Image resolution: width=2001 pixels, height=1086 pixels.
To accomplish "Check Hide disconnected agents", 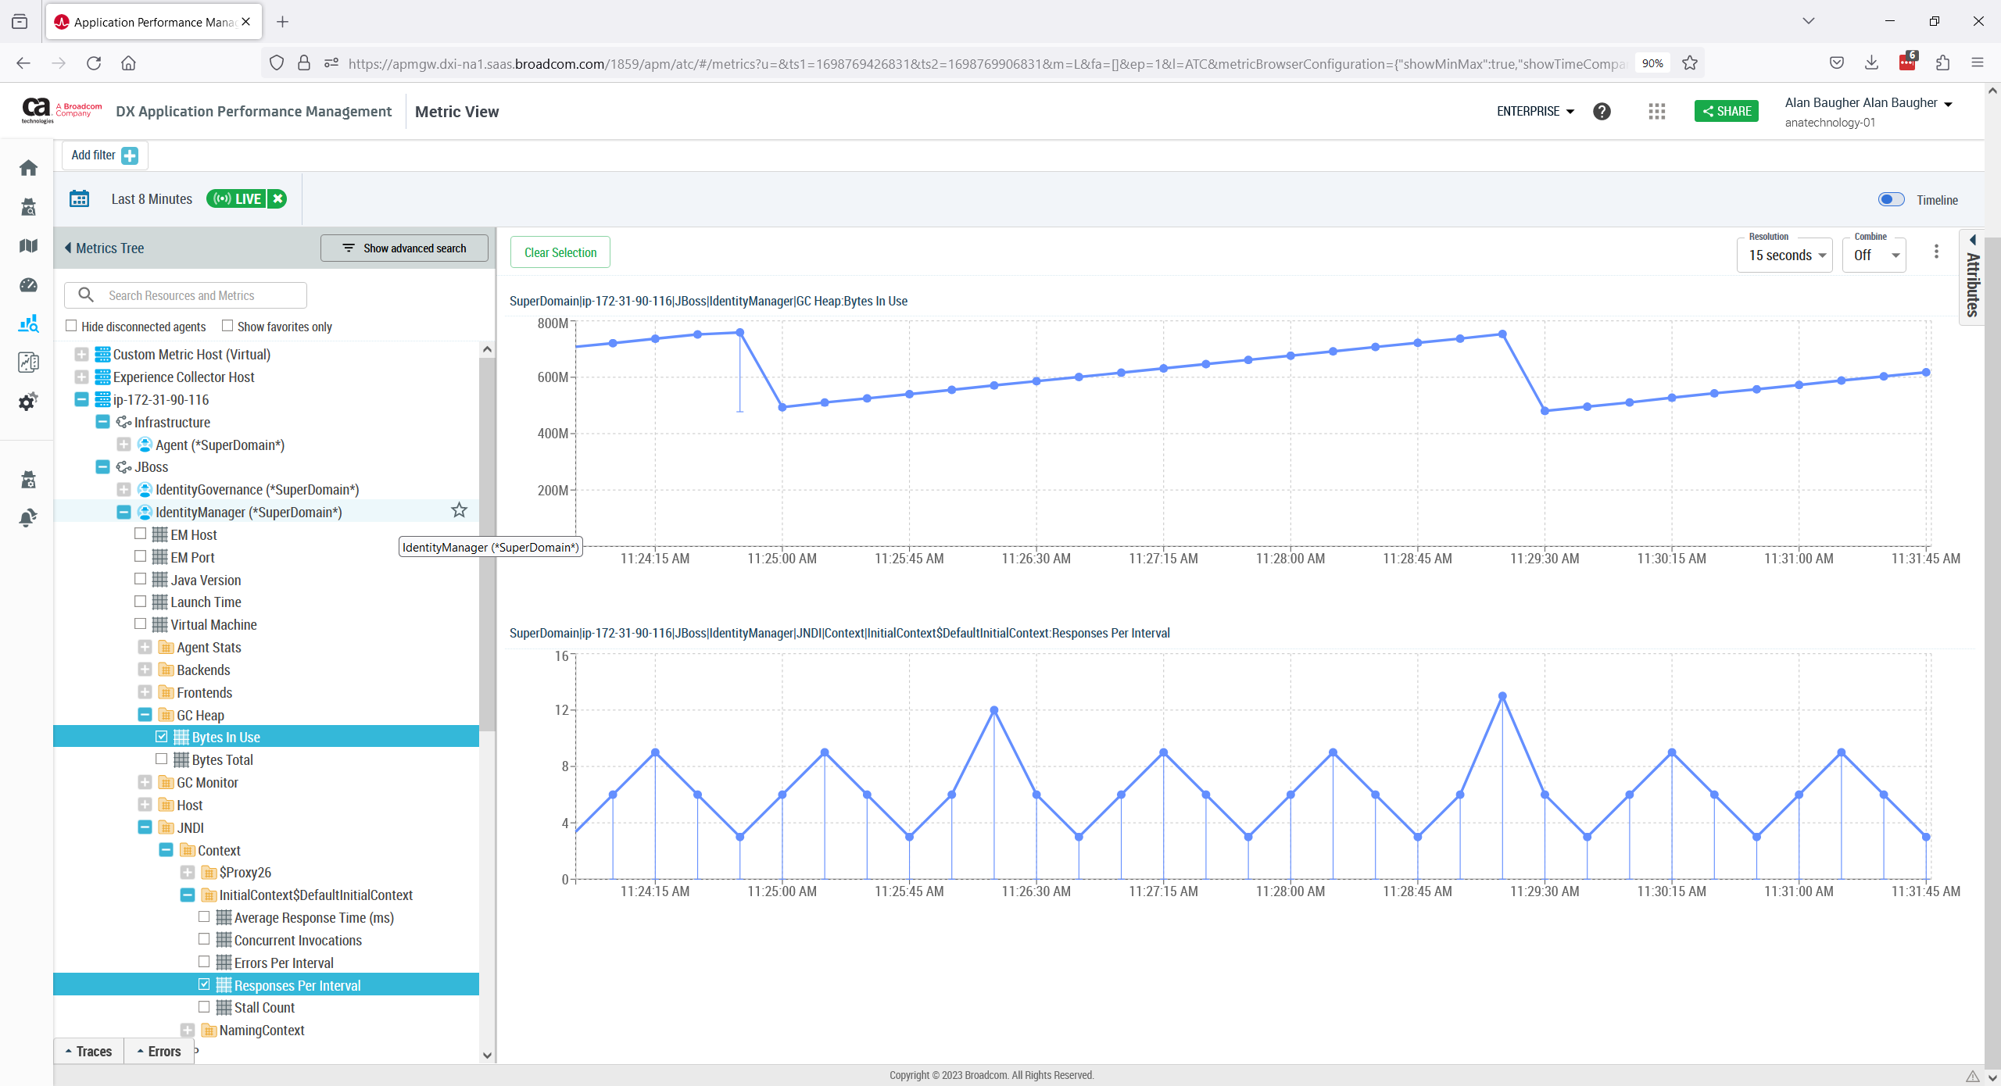I will (x=72, y=326).
